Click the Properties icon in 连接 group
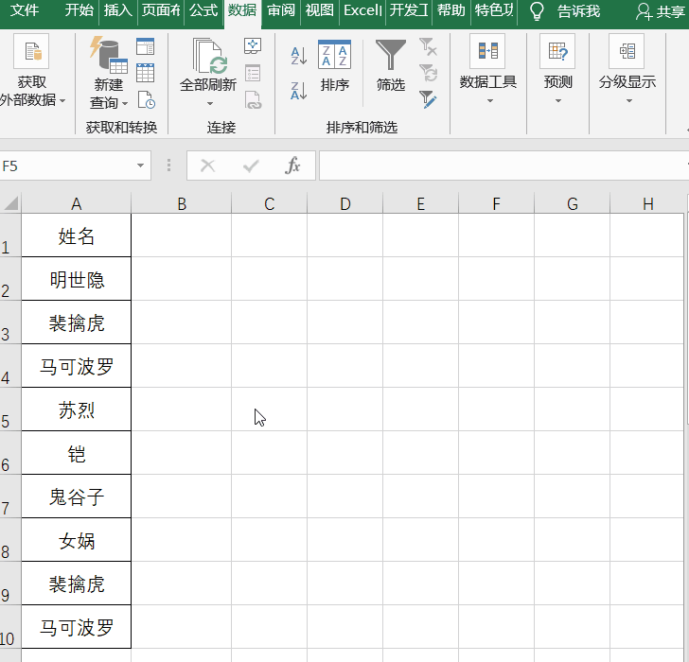This screenshot has height=662, width=689. (253, 73)
